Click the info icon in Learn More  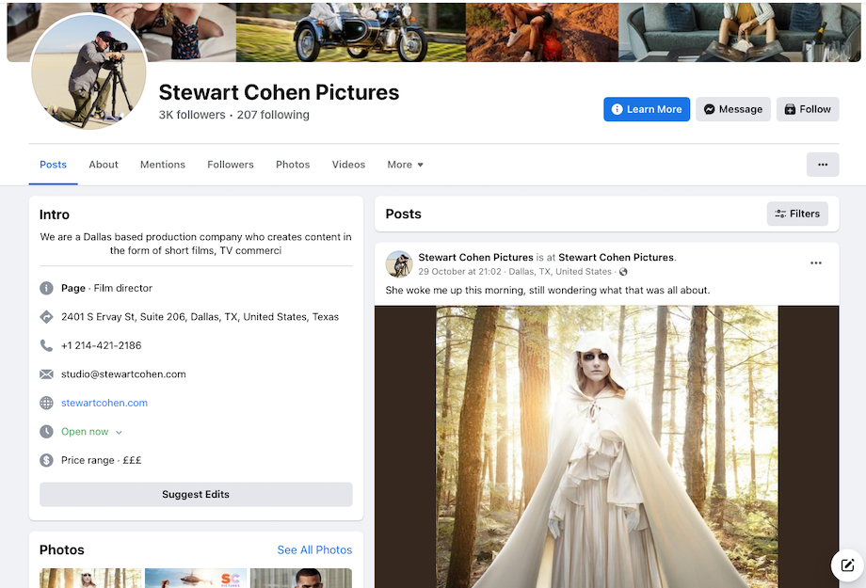617,109
